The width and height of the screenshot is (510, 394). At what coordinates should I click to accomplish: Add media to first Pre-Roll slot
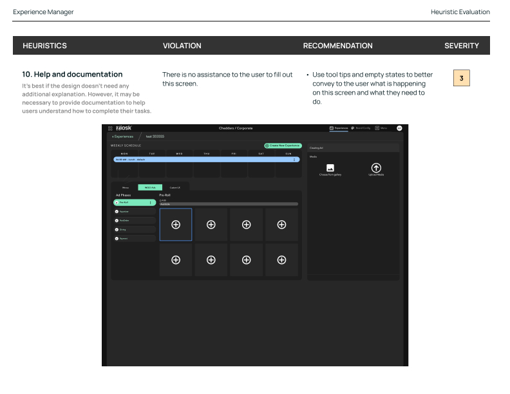(176, 224)
